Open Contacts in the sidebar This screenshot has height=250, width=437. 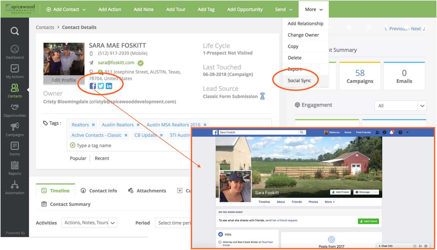[15, 91]
